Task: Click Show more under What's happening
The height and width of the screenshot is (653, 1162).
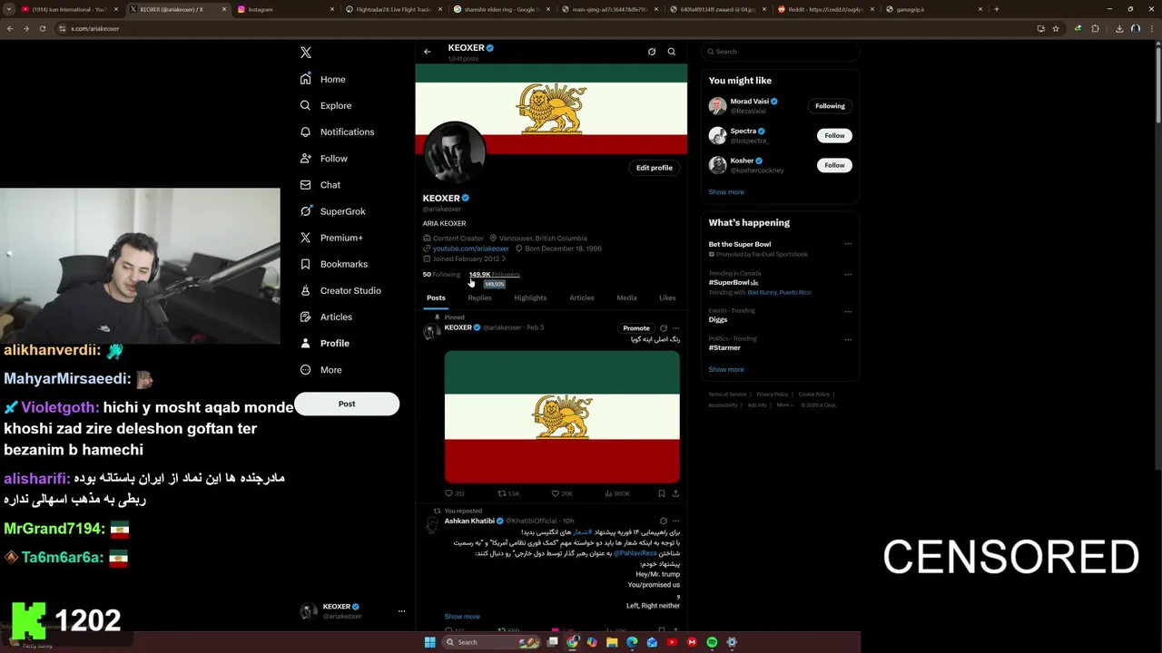Action: click(726, 370)
